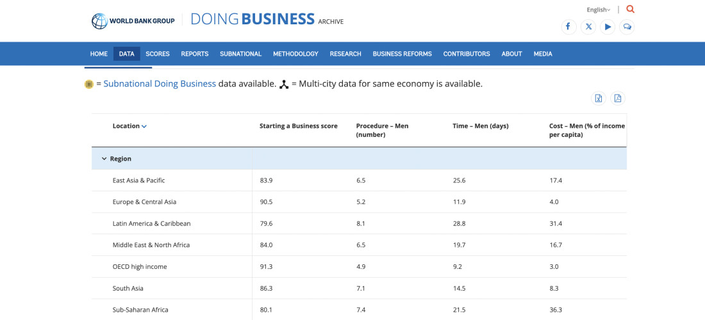Go to HOME in navigation bar

(x=99, y=54)
